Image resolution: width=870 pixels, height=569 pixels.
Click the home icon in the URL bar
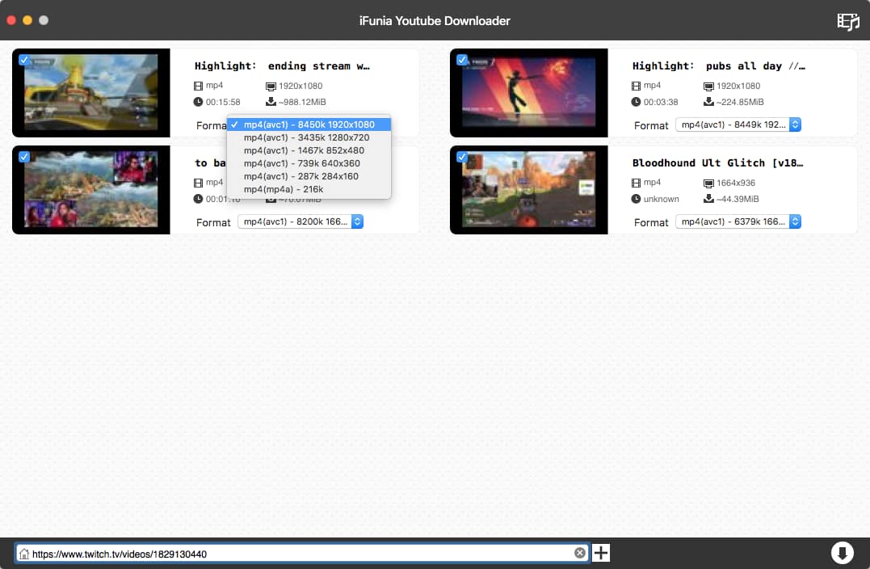(x=24, y=554)
